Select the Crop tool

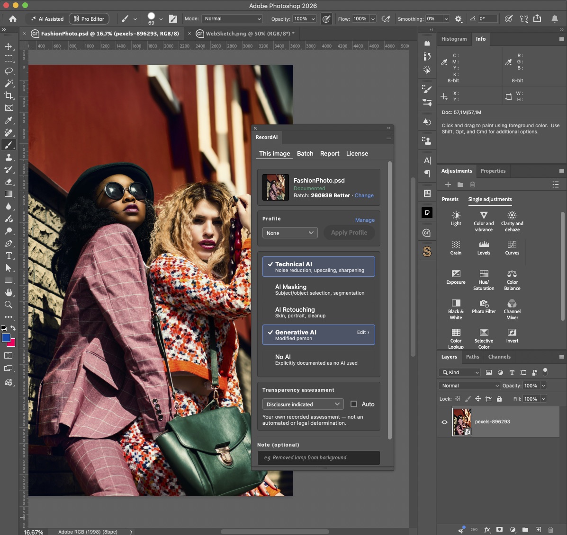tap(9, 95)
